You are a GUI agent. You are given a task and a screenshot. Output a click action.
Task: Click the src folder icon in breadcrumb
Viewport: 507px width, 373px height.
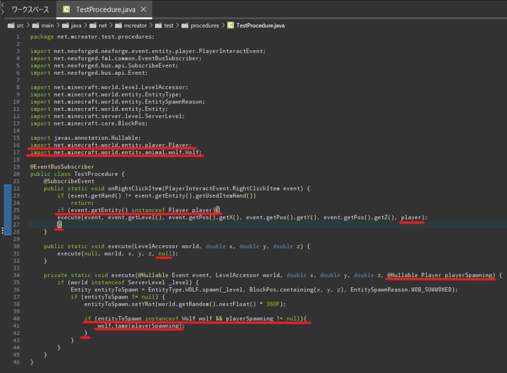click(x=10, y=26)
